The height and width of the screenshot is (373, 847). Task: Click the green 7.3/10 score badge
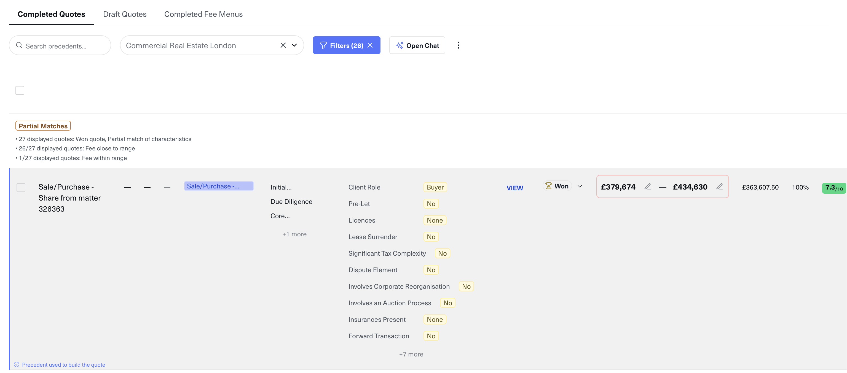[833, 188]
